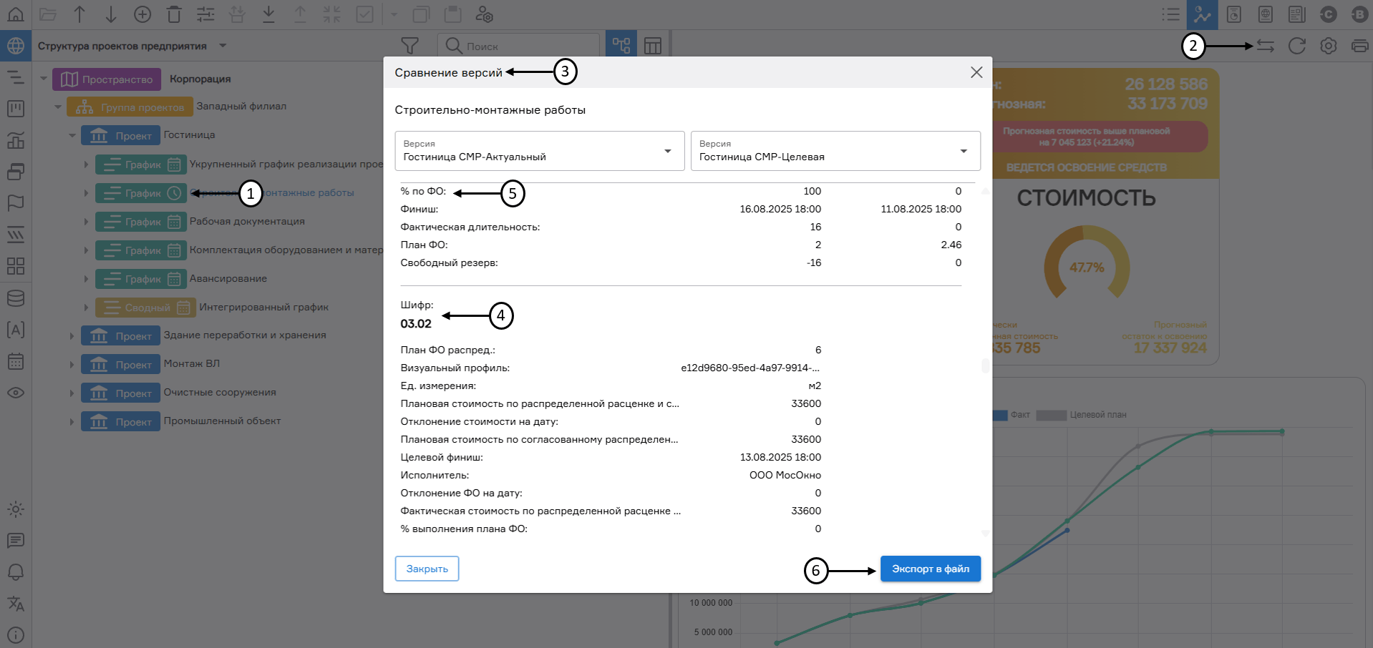Click the comparison dialog's vertical scrollbar
Screen dimensions: 1373x648
(x=985, y=365)
